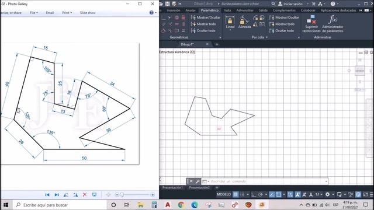Viewport: 374px width, 210px height.
Task: Click Email in Photo Gallery toolbar
Action: click(50, 13)
